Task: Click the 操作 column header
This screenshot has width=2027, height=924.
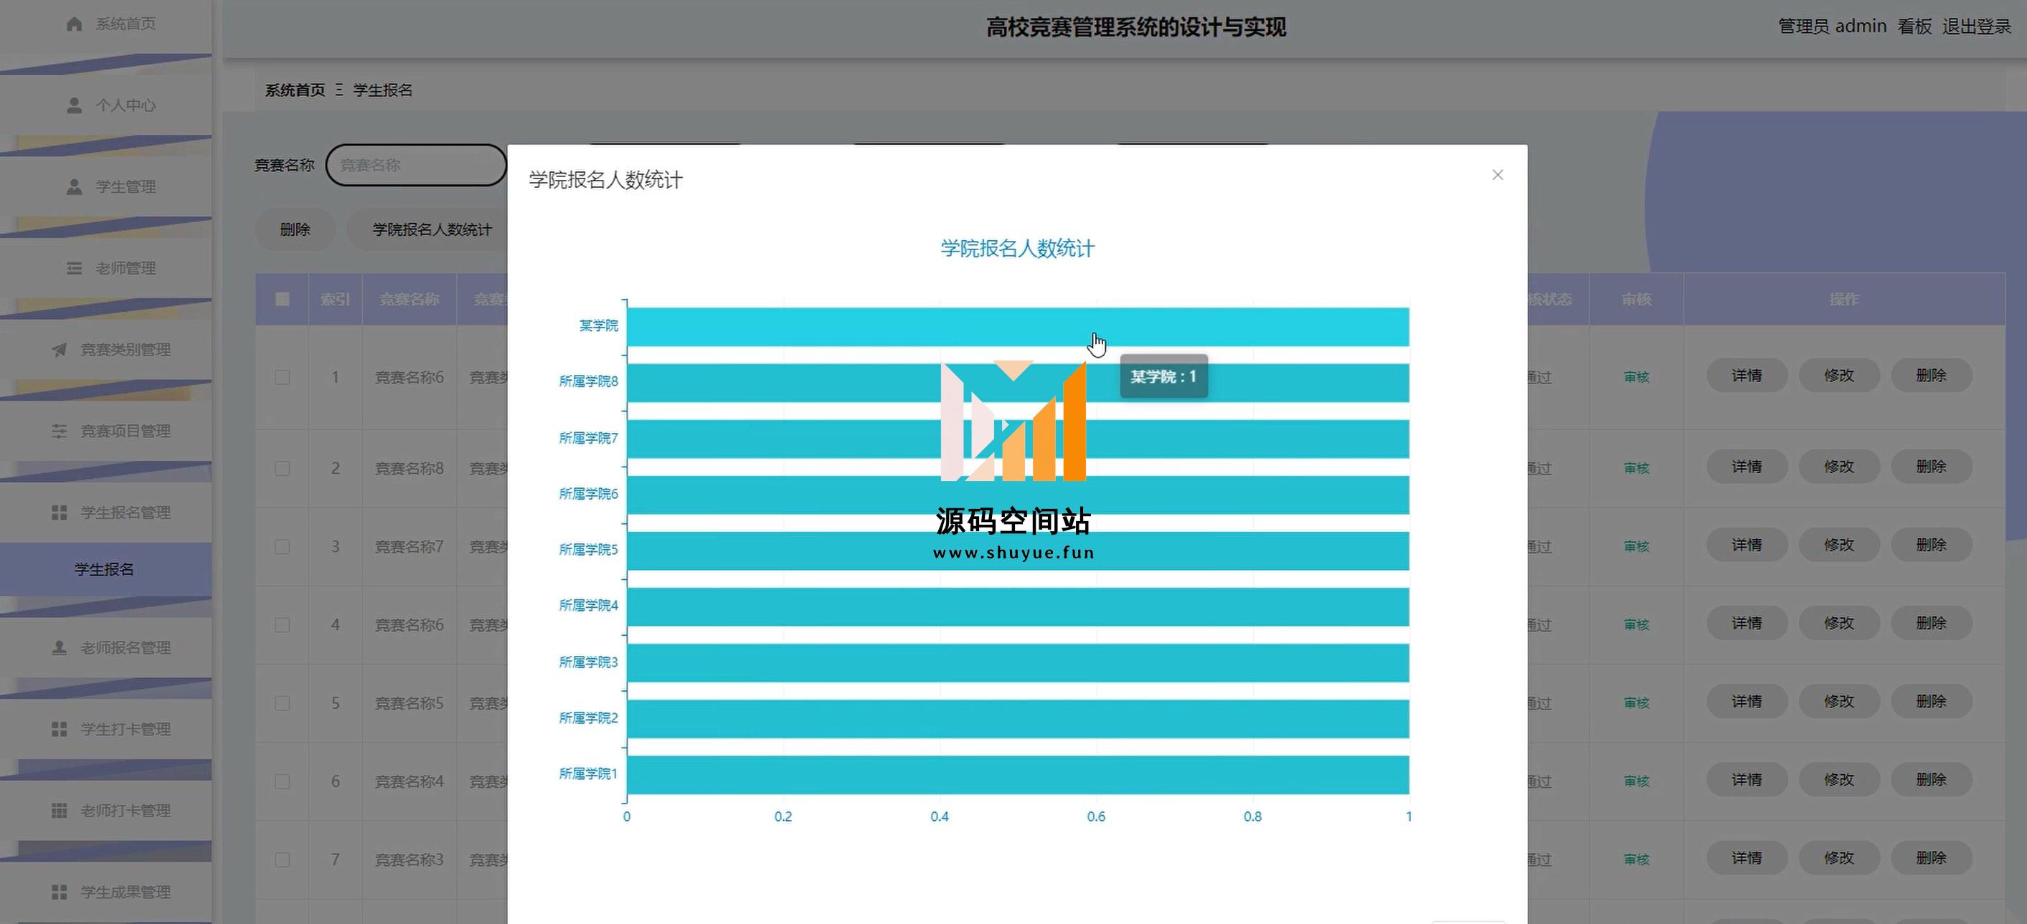Action: point(1843,300)
